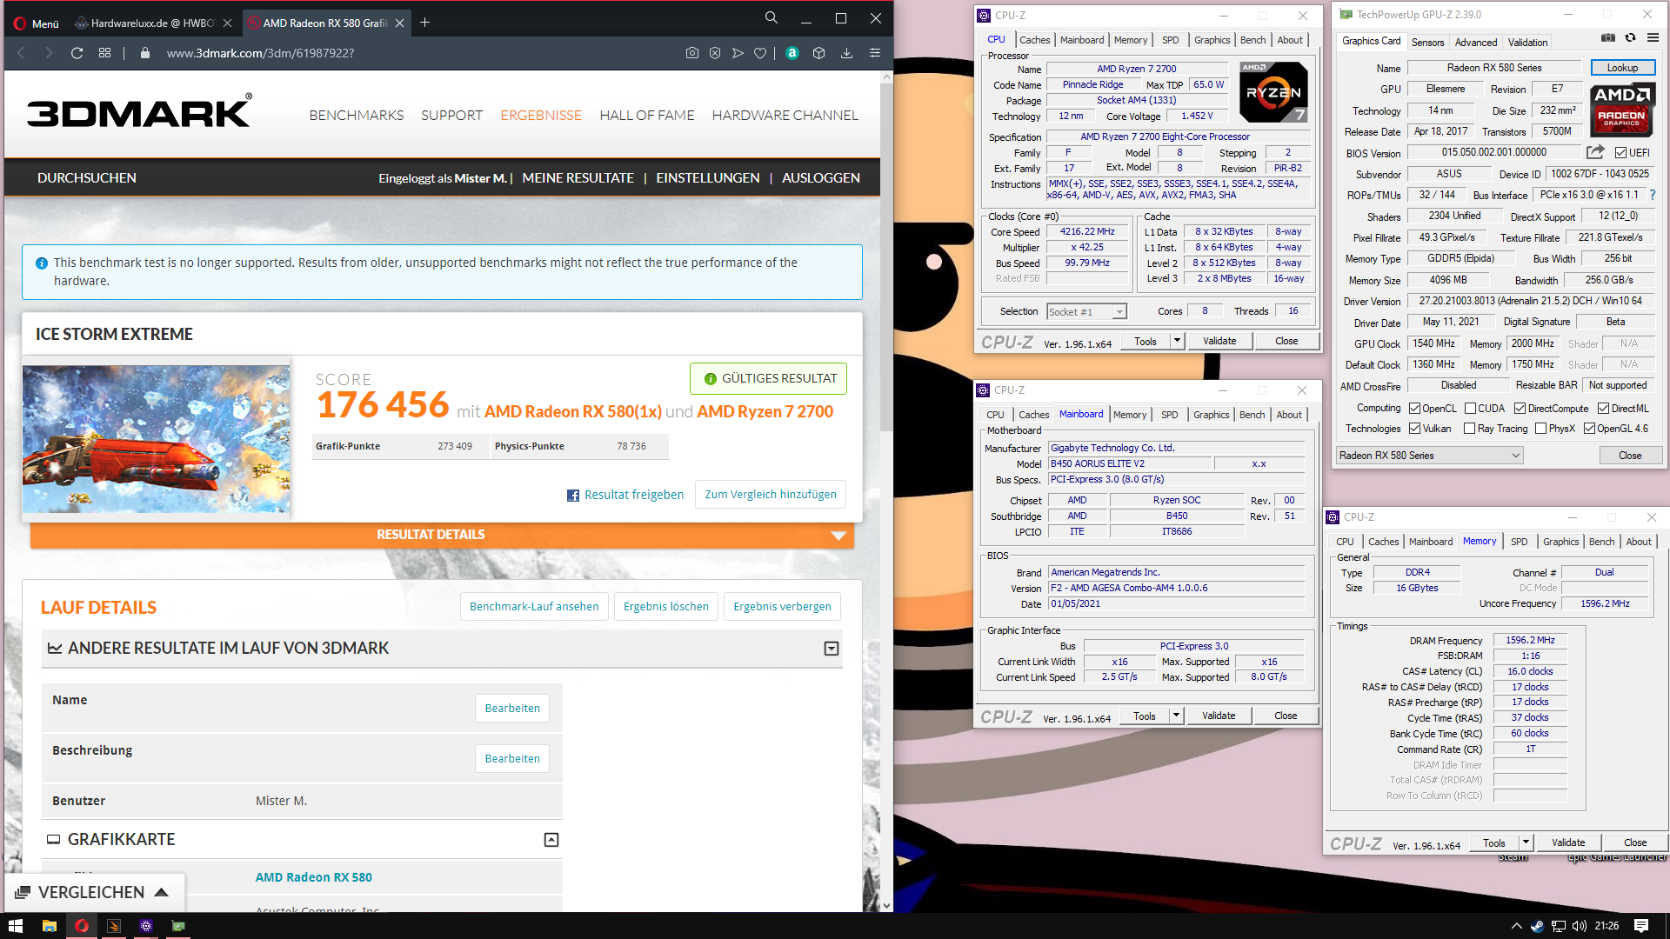Click the Facebook icon next to Resultat freigeben

573,496
